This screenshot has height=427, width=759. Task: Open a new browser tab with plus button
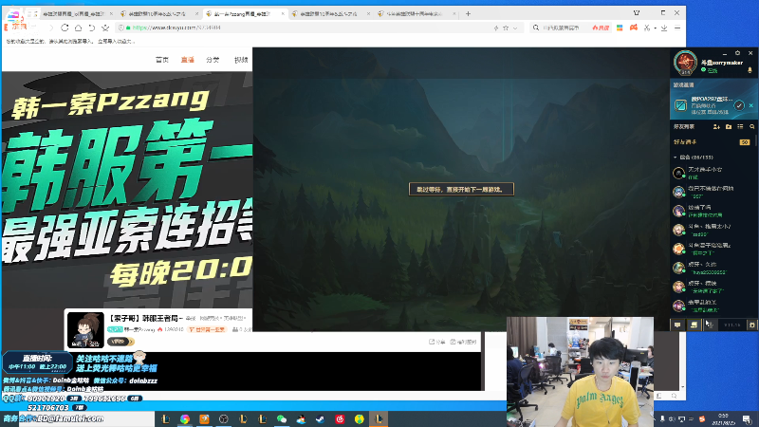(468, 13)
